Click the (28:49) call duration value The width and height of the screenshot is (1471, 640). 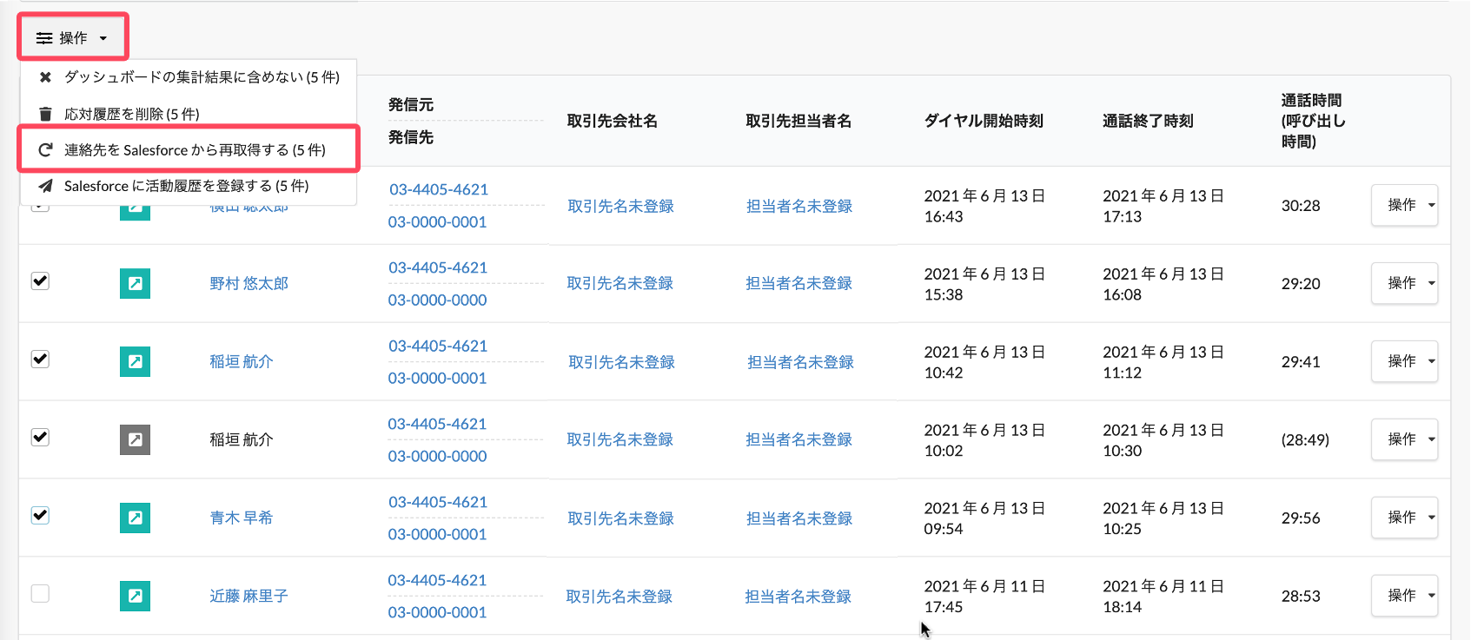point(1305,439)
